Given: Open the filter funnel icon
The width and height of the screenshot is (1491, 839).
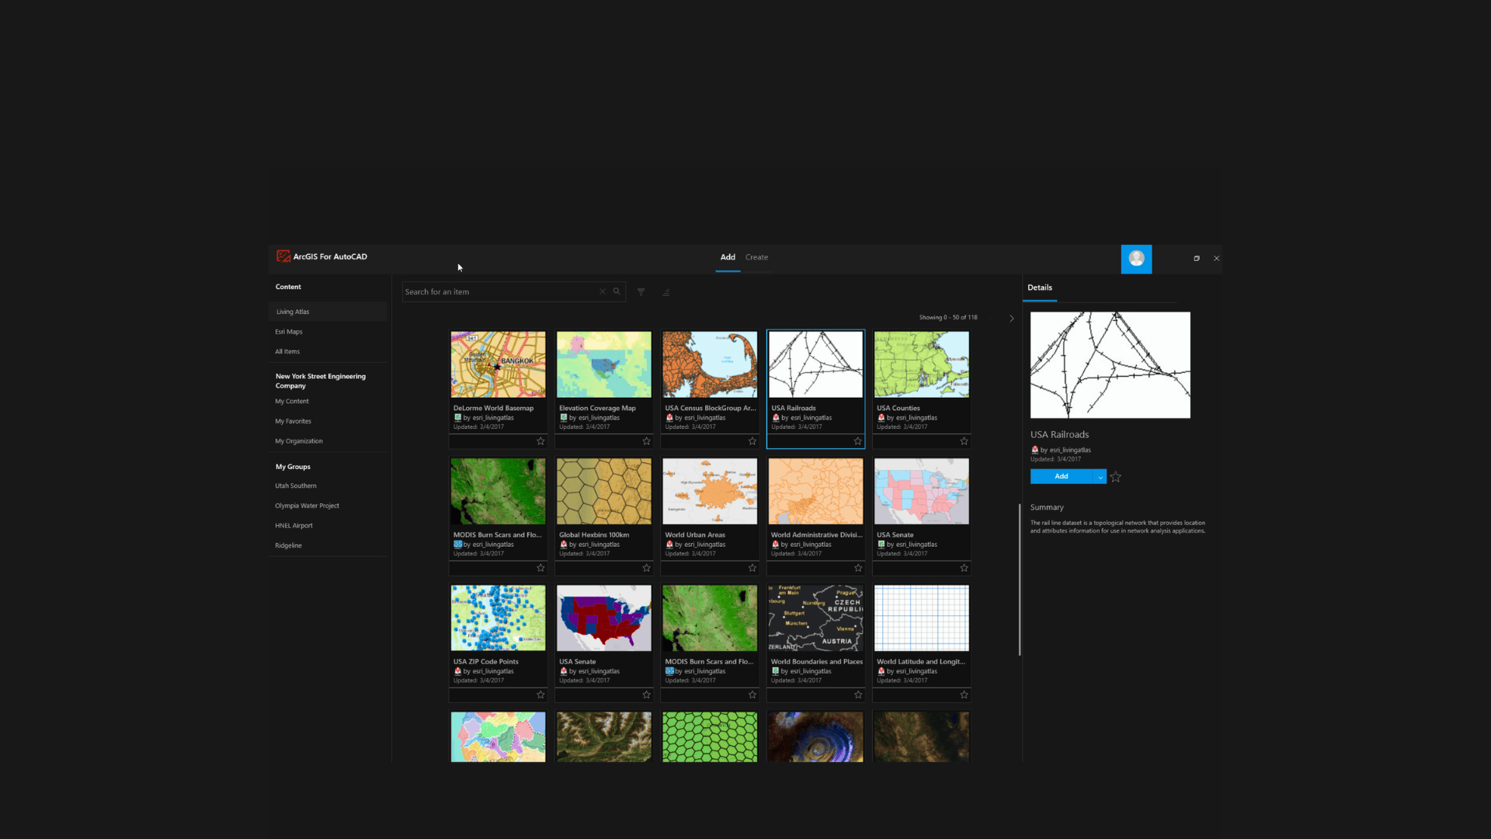Looking at the screenshot, I should [641, 292].
